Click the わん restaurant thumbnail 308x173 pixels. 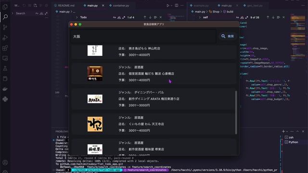[95, 124]
